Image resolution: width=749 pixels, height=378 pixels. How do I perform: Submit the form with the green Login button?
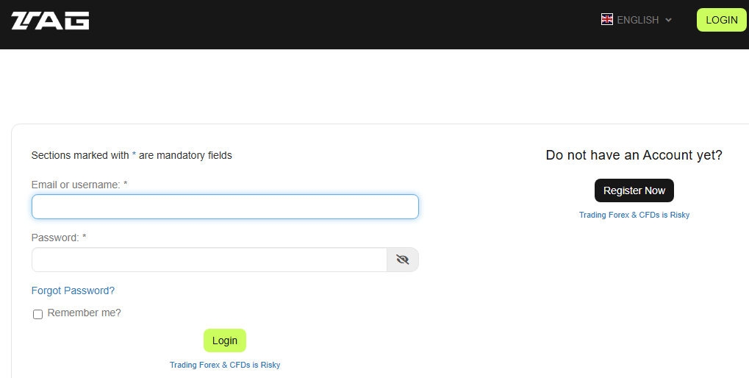[224, 340]
